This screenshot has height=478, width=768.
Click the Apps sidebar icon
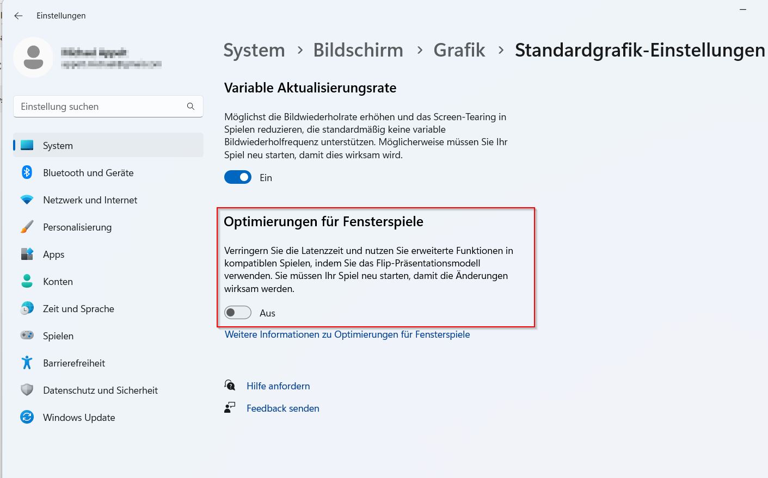(27, 254)
